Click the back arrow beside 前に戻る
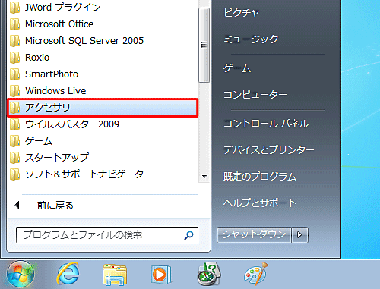This screenshot has height=289, width=380. point(17,206)
